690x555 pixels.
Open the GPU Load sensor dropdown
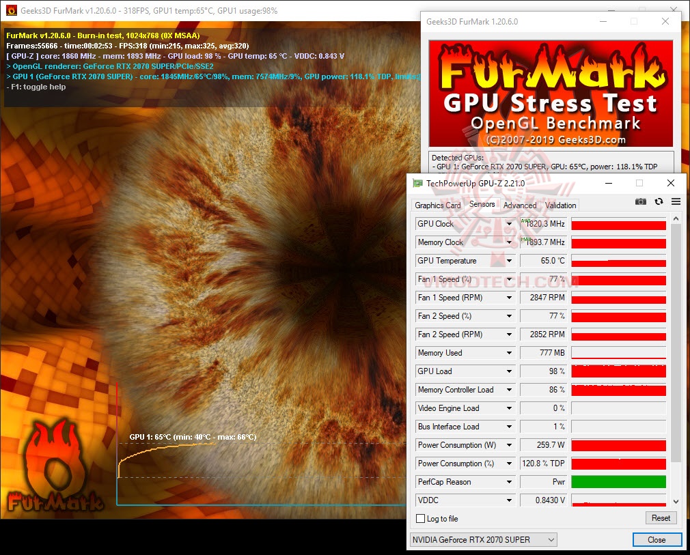509,371
